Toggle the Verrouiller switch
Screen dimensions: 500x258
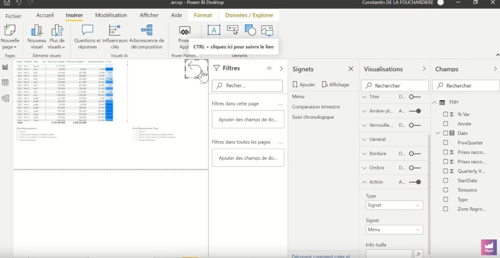pyautogui.click(x=415, y=125)
